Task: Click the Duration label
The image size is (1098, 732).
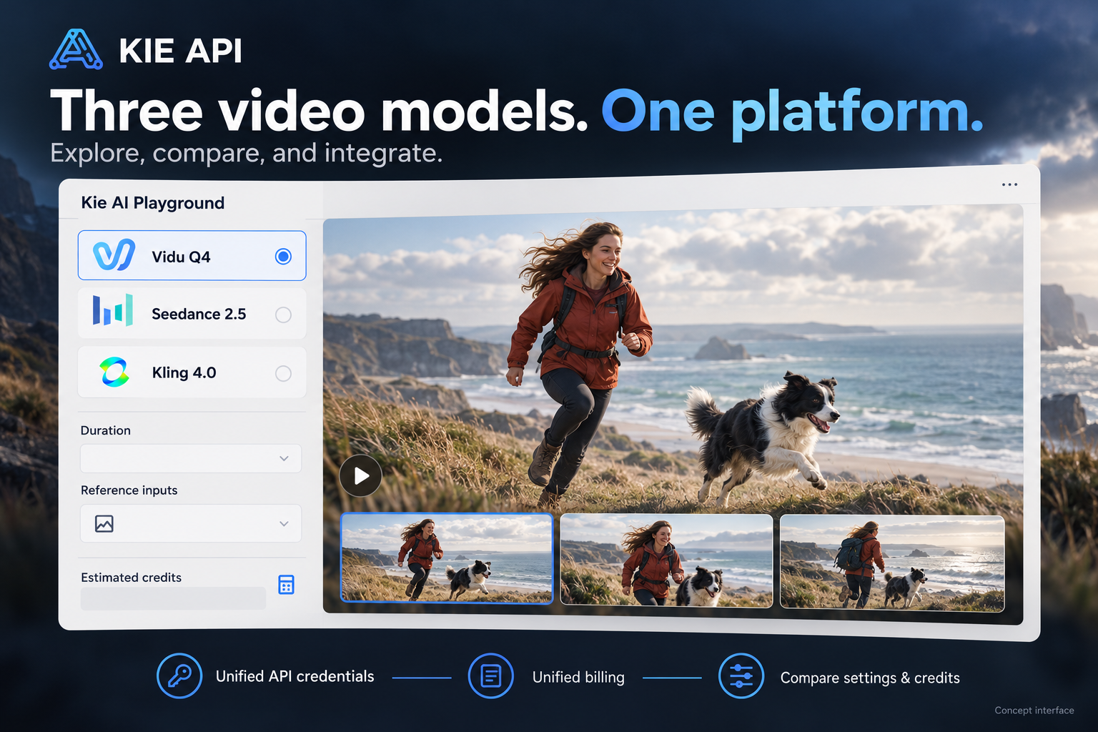Action: point(106,430)
